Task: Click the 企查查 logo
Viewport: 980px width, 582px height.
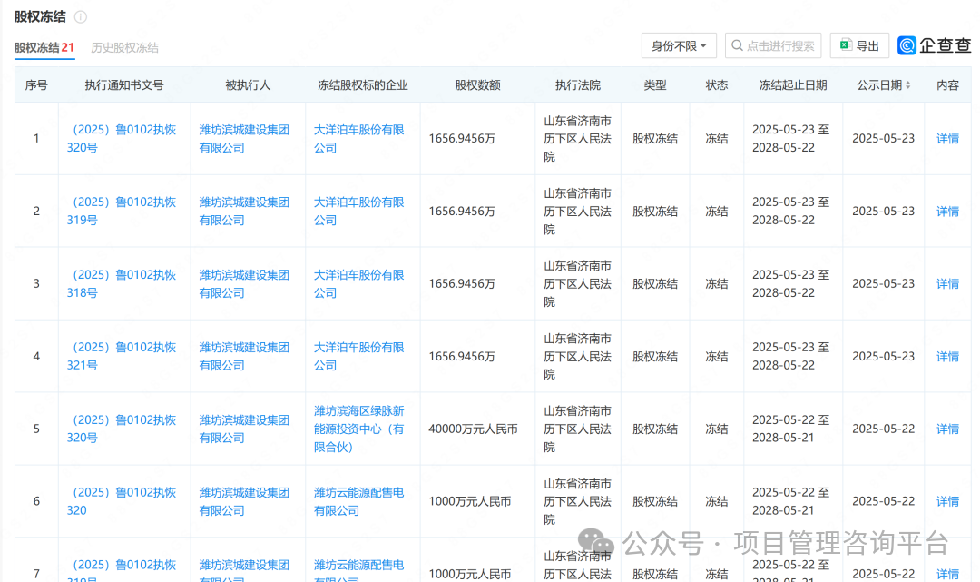Action: click(x=935, y=45)
